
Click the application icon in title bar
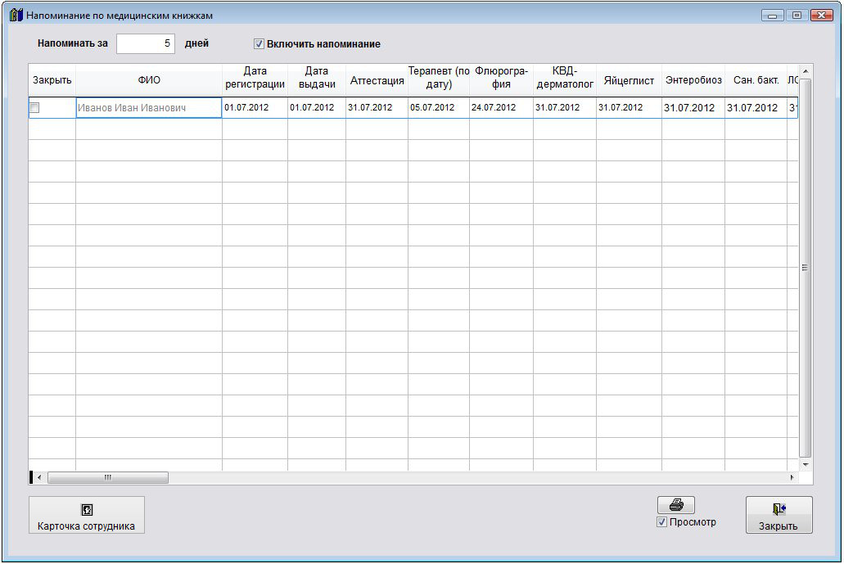[x=16, y=15]
